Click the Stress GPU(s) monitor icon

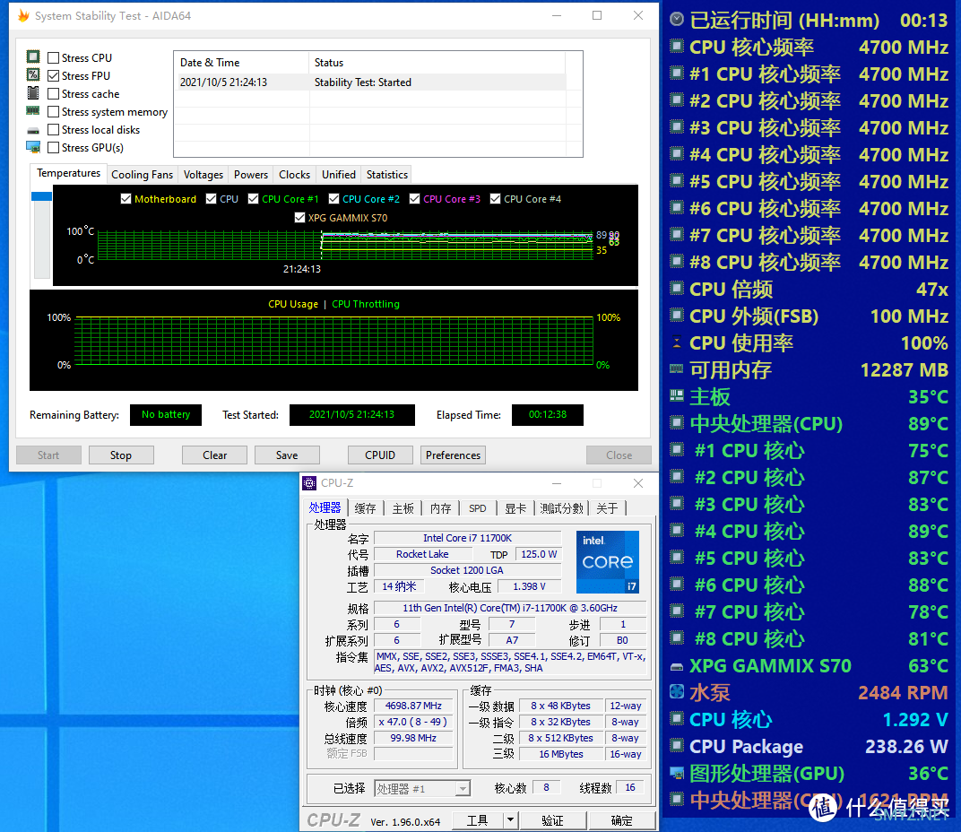click(33, 147)
